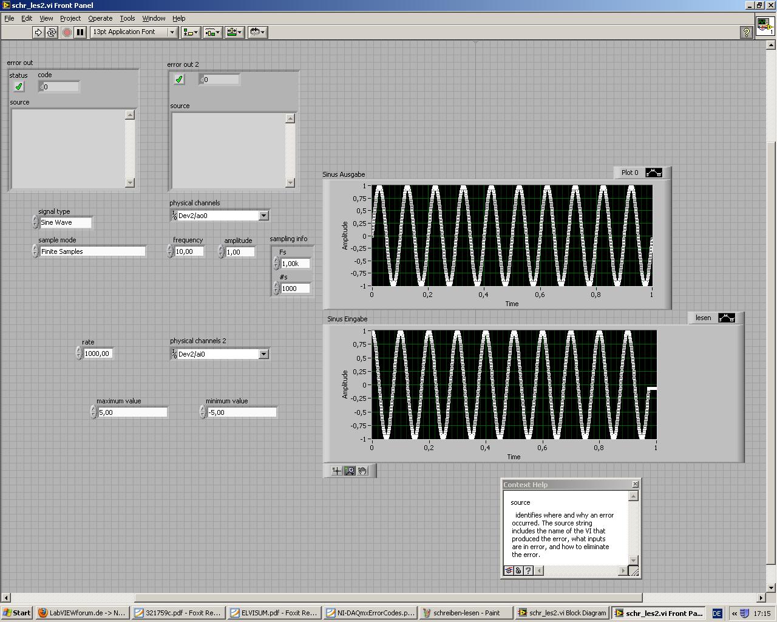Viewport: 777px width, 622px height.
Task: Click the Run Continuously button
Action: 52,32
